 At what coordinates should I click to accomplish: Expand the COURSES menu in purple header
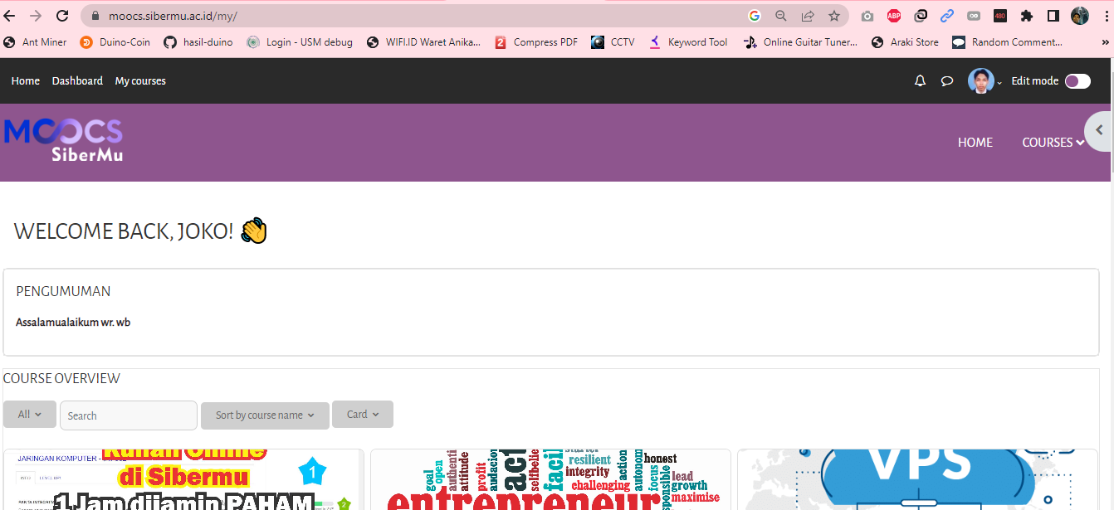pos(1053,143)
